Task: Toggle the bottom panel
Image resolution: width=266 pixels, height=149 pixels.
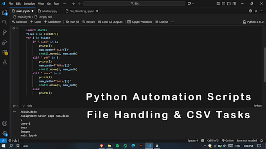Action: coord(229,4)
